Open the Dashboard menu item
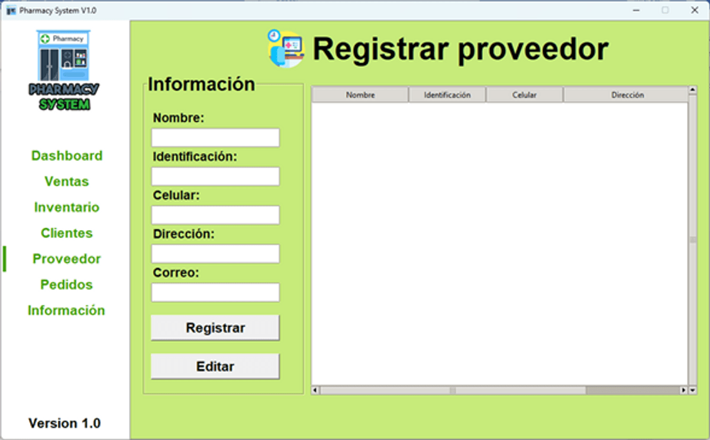Viewport: 710px width, 440px height. point(67,156)
